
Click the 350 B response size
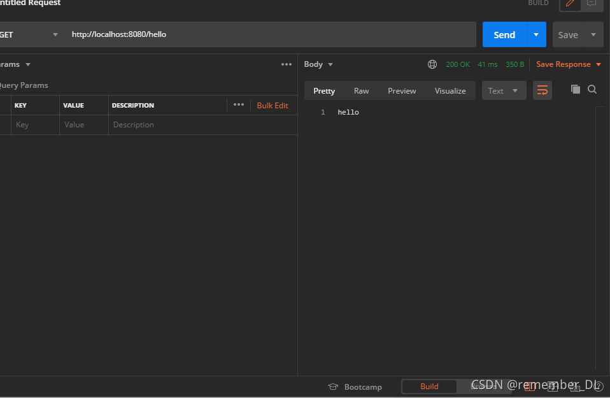514,64
